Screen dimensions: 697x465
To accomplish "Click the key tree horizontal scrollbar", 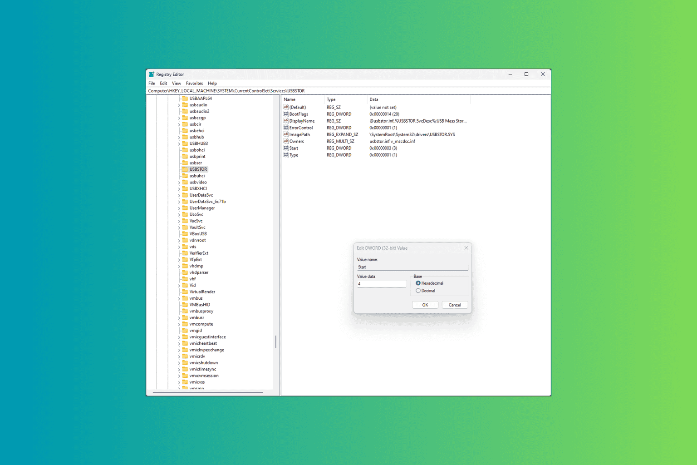I will (x=208, y=392).
